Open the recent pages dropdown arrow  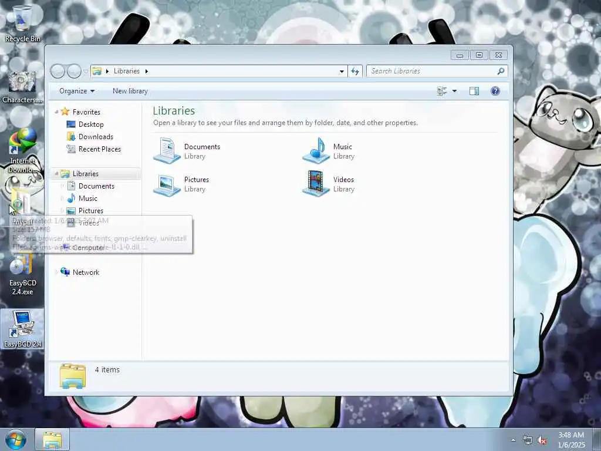tap(86, 71)
